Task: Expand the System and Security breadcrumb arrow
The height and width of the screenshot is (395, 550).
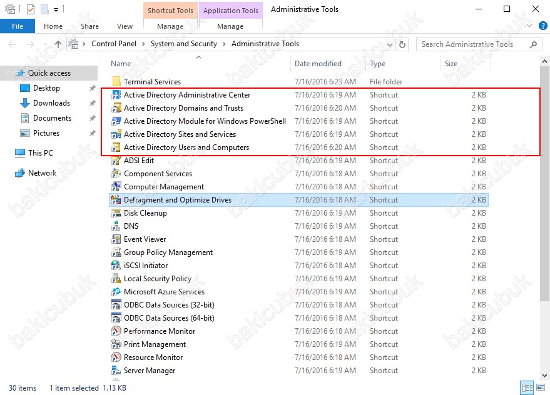Action: [224, 44]
